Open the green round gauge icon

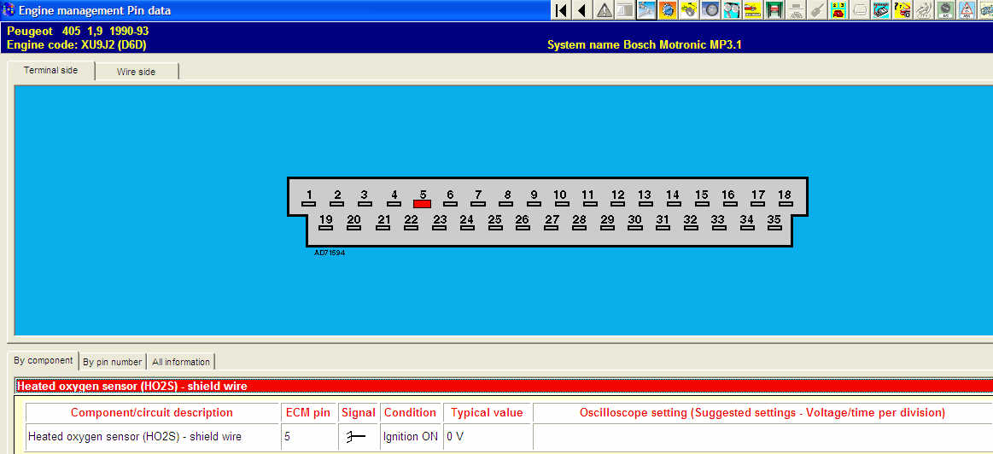[946, 10]
